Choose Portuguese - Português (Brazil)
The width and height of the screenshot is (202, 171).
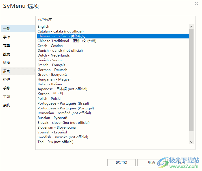pyautogui.click(x=113, y=103)
